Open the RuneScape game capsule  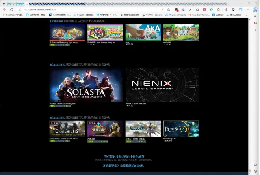tap(181, 129)
